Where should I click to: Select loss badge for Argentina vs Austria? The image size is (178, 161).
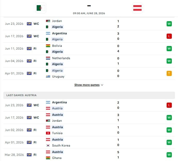tap(169, 105)
